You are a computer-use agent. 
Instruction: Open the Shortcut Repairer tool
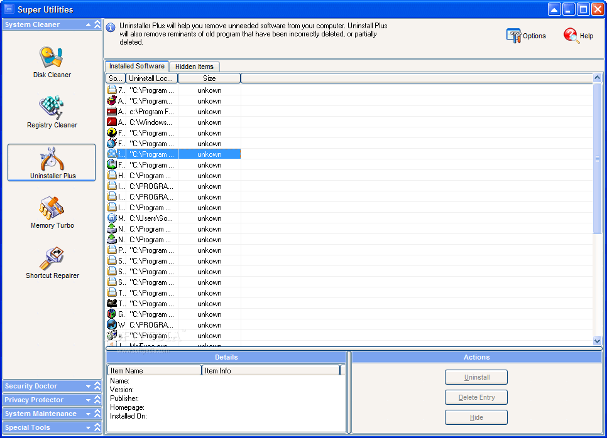pyautogui.click(x=52, y=263)
